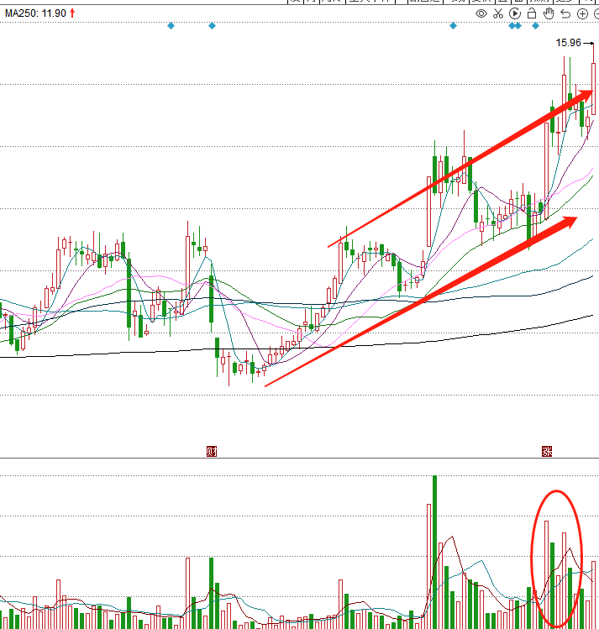Click the rightmost blue diamond event marker
599x629 pixels.
point(536,26)
